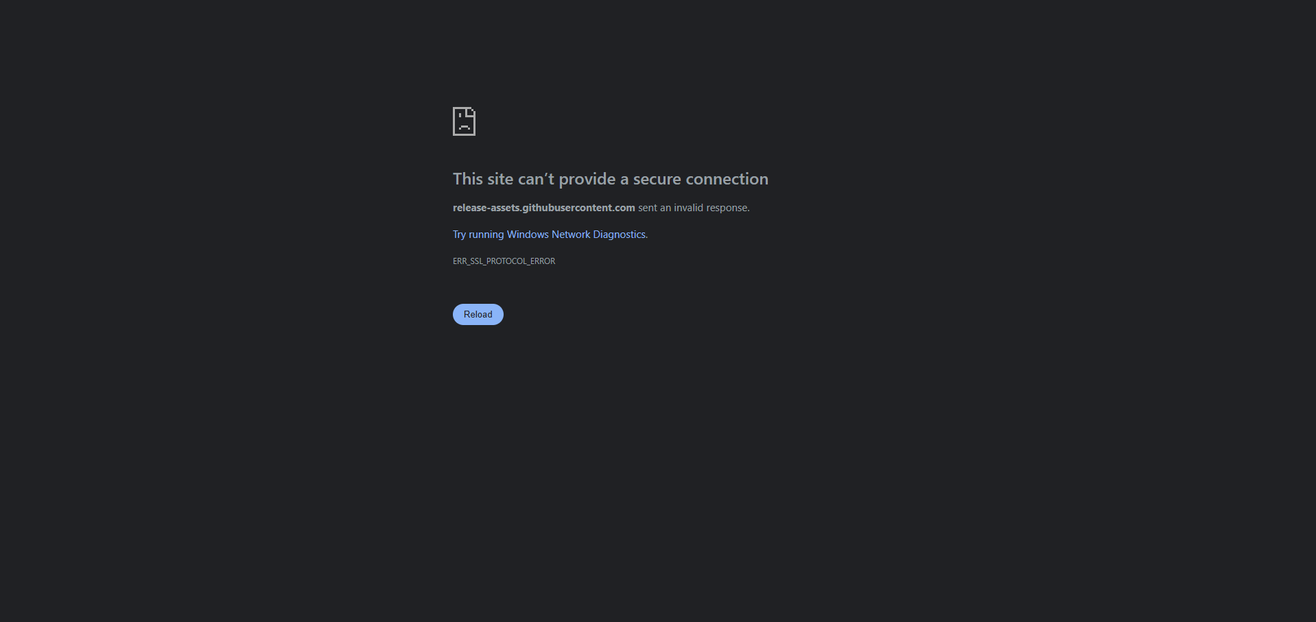
Task: Click 'This site' at heading start
Action: coord(483,179)
